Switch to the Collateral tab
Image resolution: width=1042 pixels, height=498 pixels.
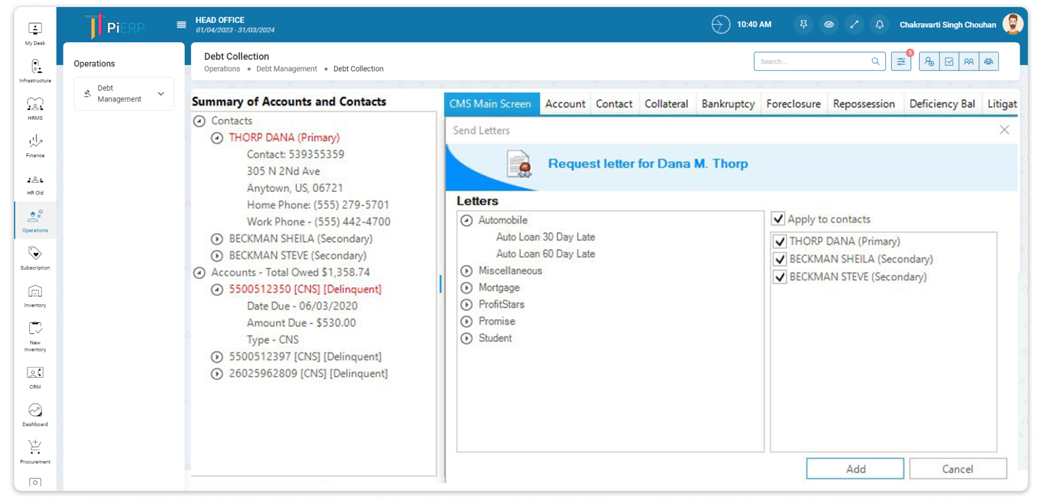(x=666, y=104)
